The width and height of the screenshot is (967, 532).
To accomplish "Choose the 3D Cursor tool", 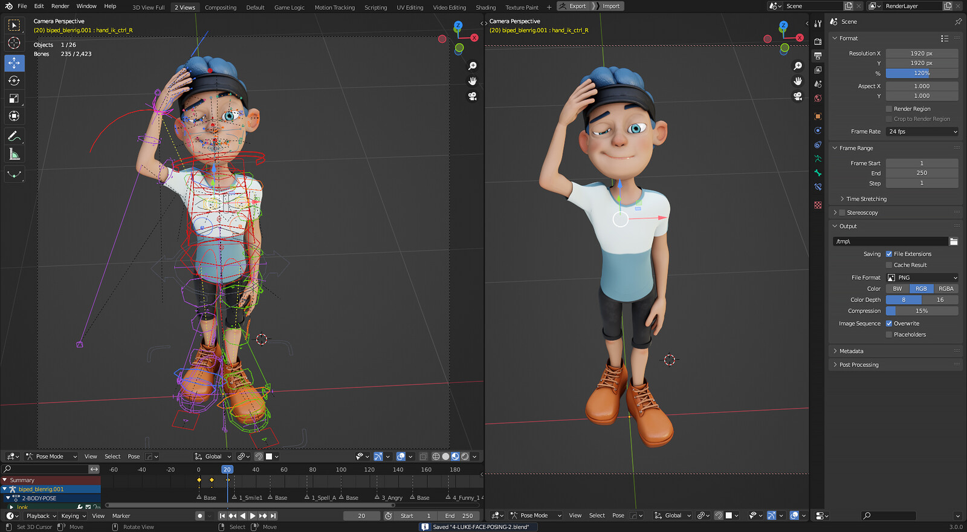I will (x=14, y=43).
